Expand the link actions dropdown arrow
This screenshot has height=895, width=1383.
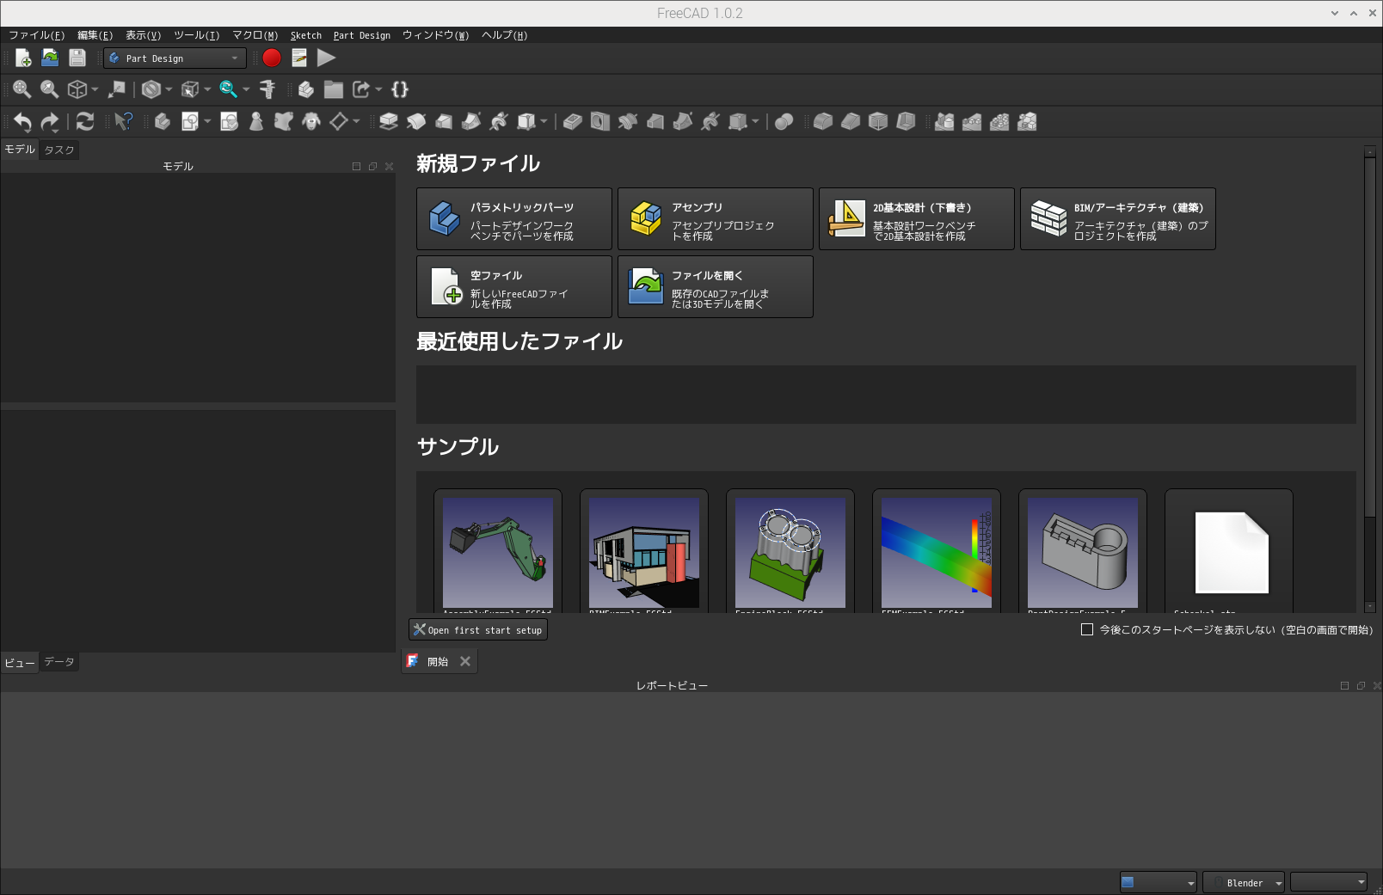pyautogui.click(x=378, y=89)
